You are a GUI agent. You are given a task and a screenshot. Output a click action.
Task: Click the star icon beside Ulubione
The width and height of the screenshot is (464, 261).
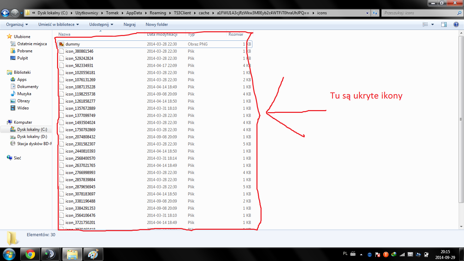tap(10, 36)
